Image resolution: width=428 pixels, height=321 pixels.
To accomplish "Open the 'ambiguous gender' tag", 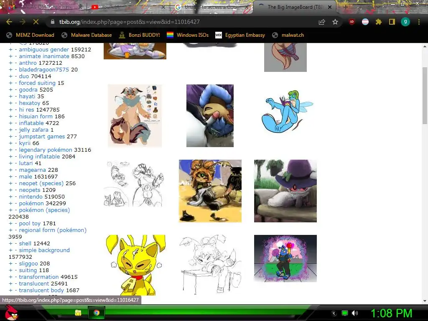I will point(44,50).
